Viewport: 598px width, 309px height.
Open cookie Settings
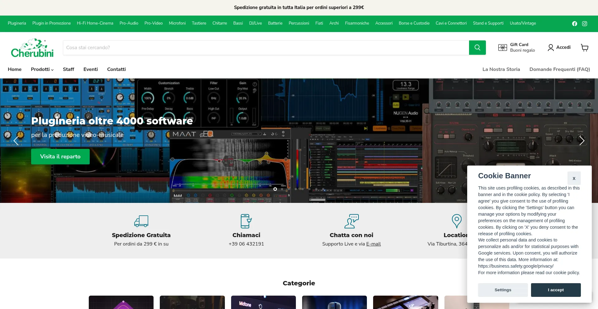click(x=503, y=290)
